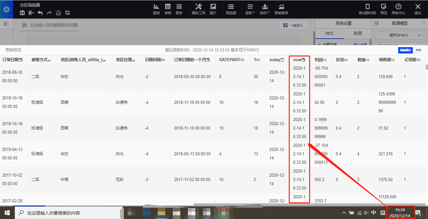Click the preview table vertical scrollbar
The width and height of the screenshot is (428, 219).
pos(426,67)
